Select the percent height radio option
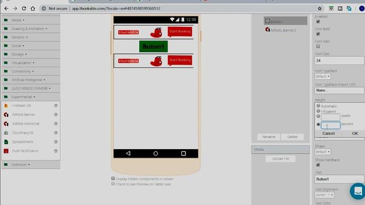The image size is (365, 205). click(x=318, y=125)
